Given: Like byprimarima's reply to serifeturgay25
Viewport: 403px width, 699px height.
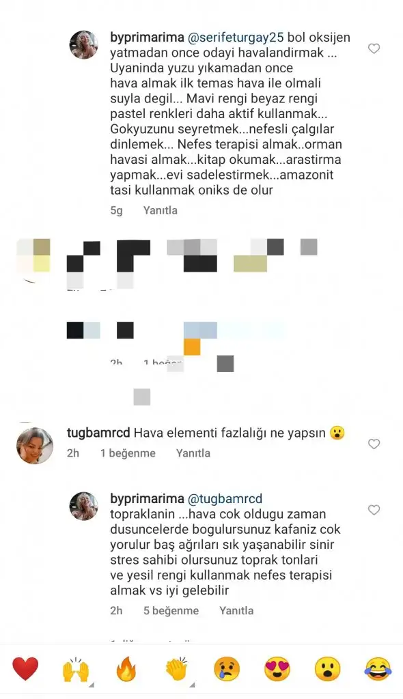Looking at the screenshot, I should [374, 48].
